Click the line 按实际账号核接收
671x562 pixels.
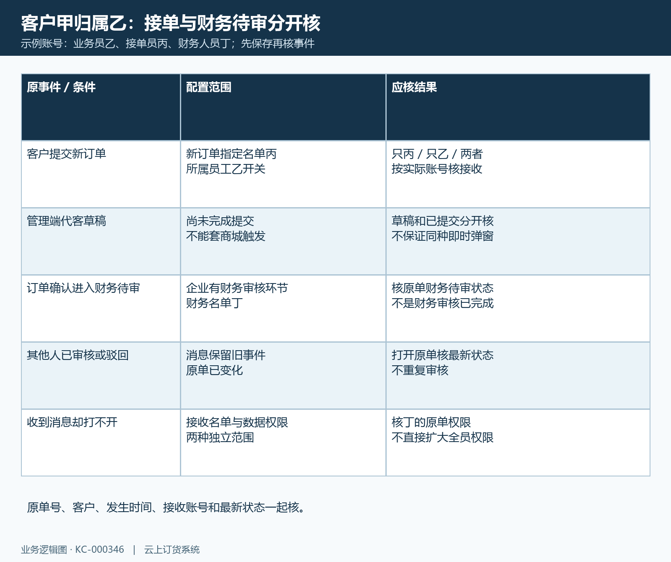(x=437, y=169)
